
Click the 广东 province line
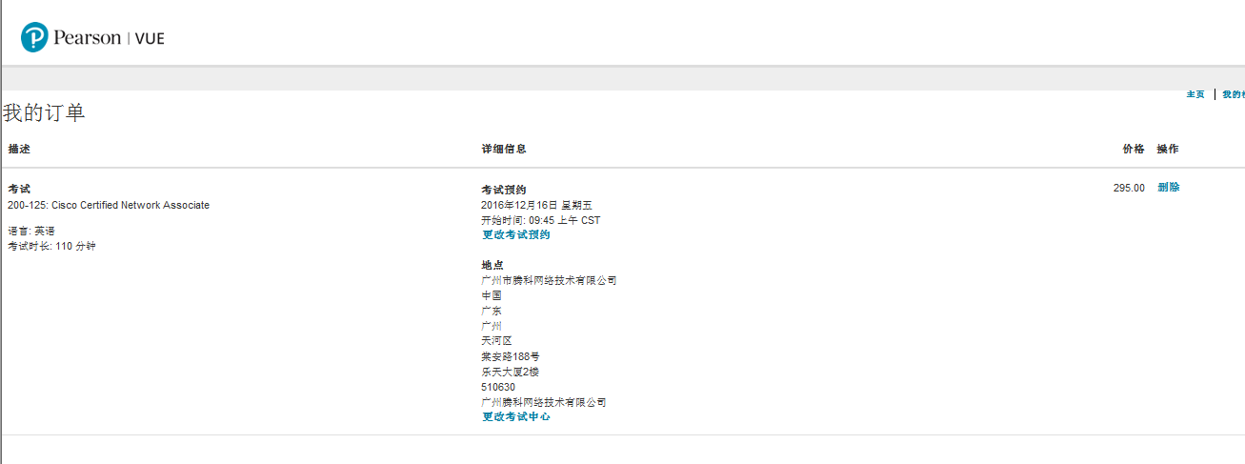tap(492, 311)
